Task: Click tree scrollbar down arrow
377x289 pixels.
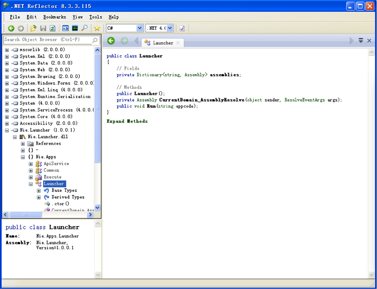Action: [x=97, y=207]
